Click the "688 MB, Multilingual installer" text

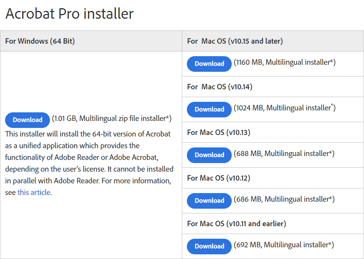284,153
